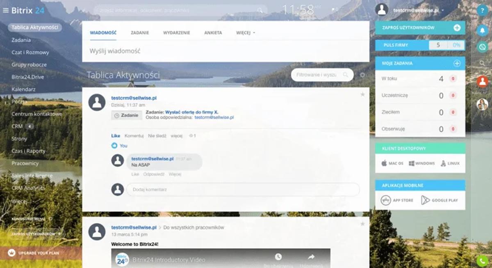492x268 pixels.
Task: Open the Puls firmy indicator
Action: [x=420, y=45]
